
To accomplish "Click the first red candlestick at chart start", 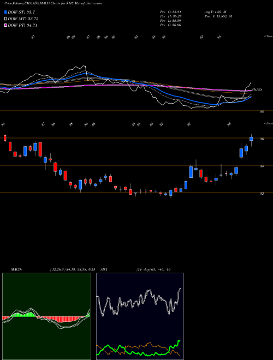I will pos(5,138).
